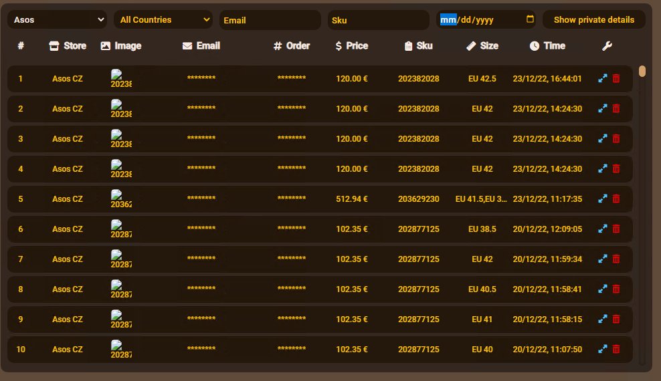Click Show private details button

(594, 20)
